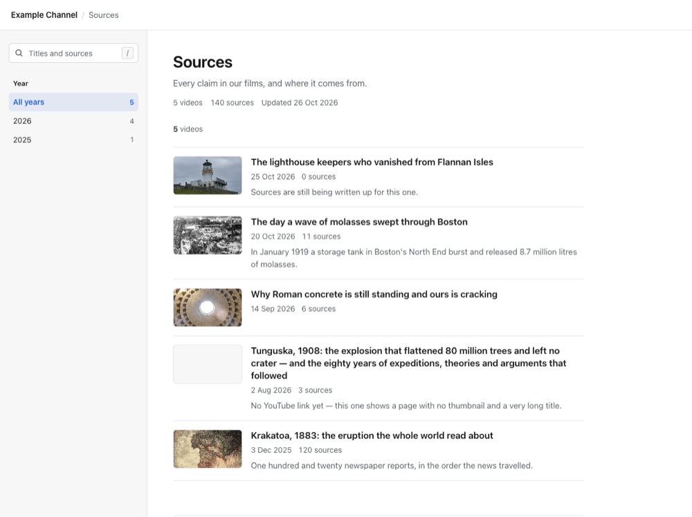Click the 'Updated 26 Oct 2026' text

[300, 103]
